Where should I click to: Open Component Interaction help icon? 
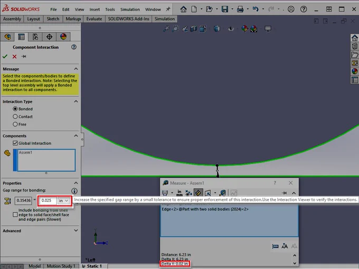pyautogui.click(x=74, y=47)
